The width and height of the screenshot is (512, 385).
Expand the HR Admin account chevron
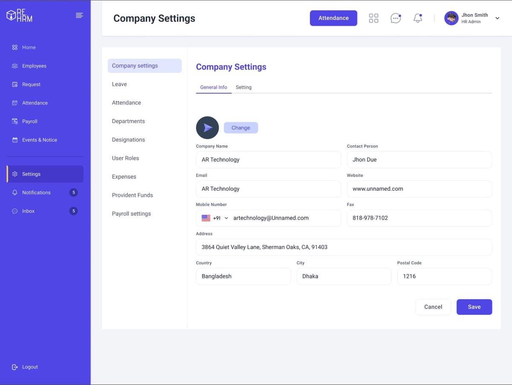tap(497, 19)
